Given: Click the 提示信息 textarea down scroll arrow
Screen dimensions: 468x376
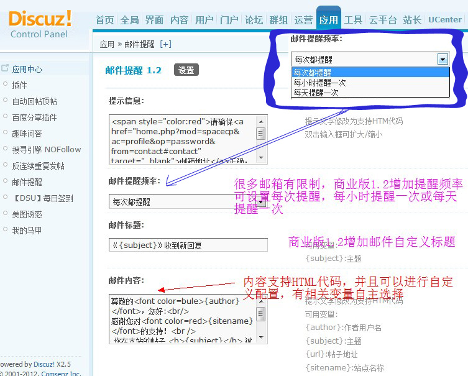Looking at the screenshot, I should coord(261,158).
